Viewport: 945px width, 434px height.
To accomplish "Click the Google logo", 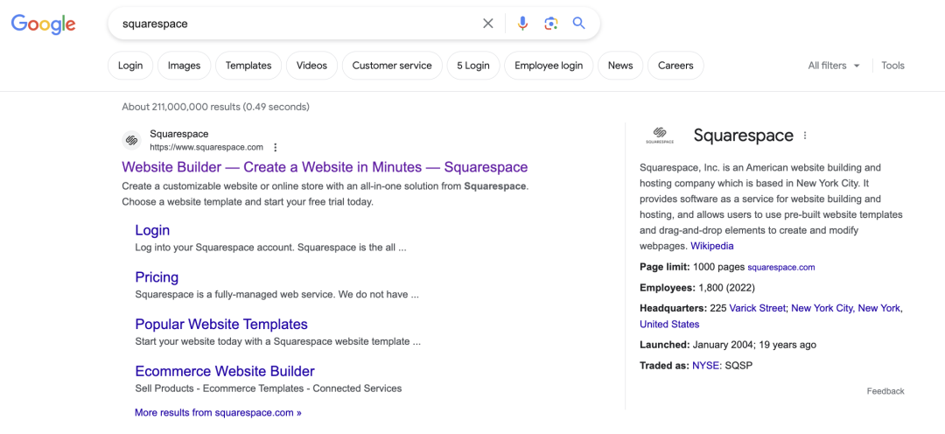I will [x=43, y=24].
